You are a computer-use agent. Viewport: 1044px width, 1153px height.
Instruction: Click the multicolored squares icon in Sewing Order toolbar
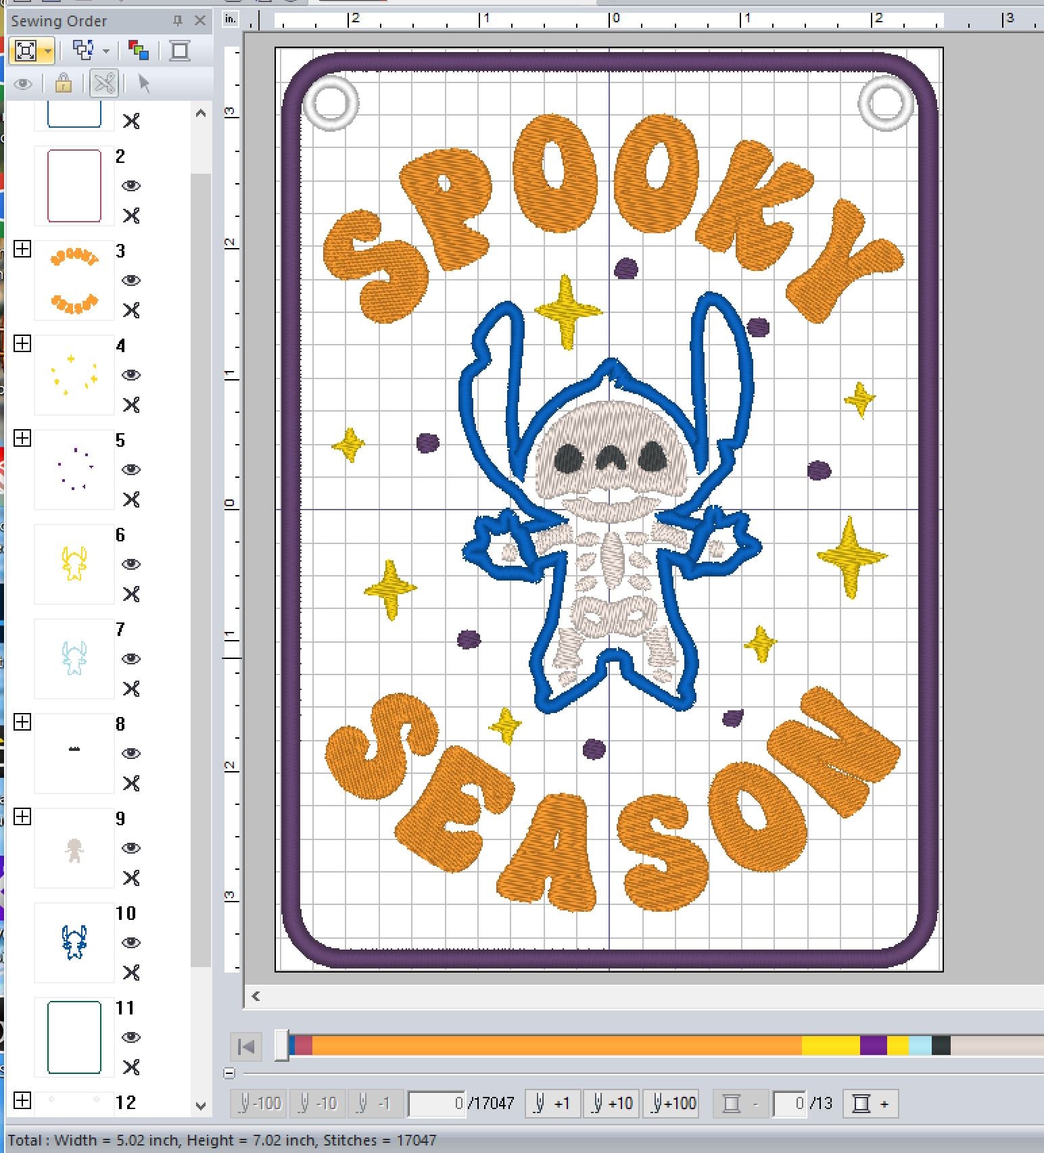point(139,51)
